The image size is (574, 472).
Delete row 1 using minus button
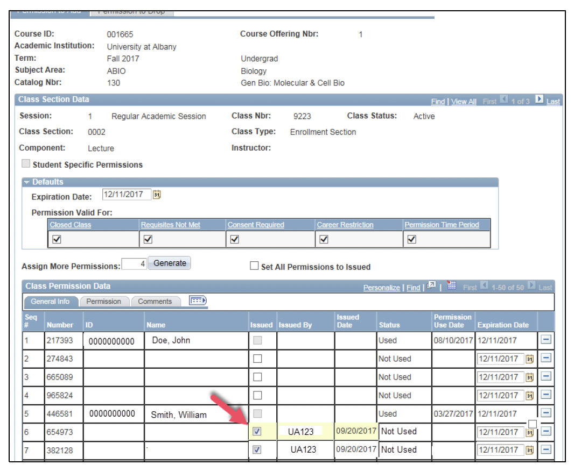[x=545, y=340]
